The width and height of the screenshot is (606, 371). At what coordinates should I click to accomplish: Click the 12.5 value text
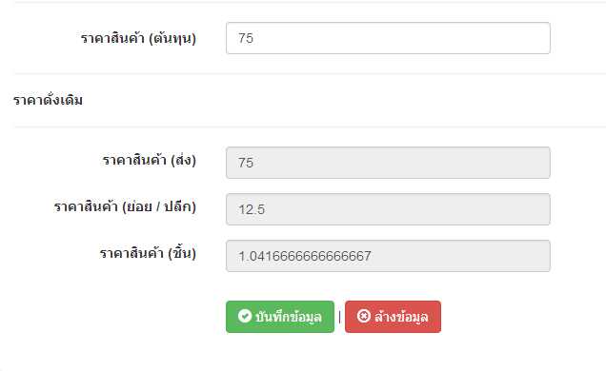[x=252, y=210]
